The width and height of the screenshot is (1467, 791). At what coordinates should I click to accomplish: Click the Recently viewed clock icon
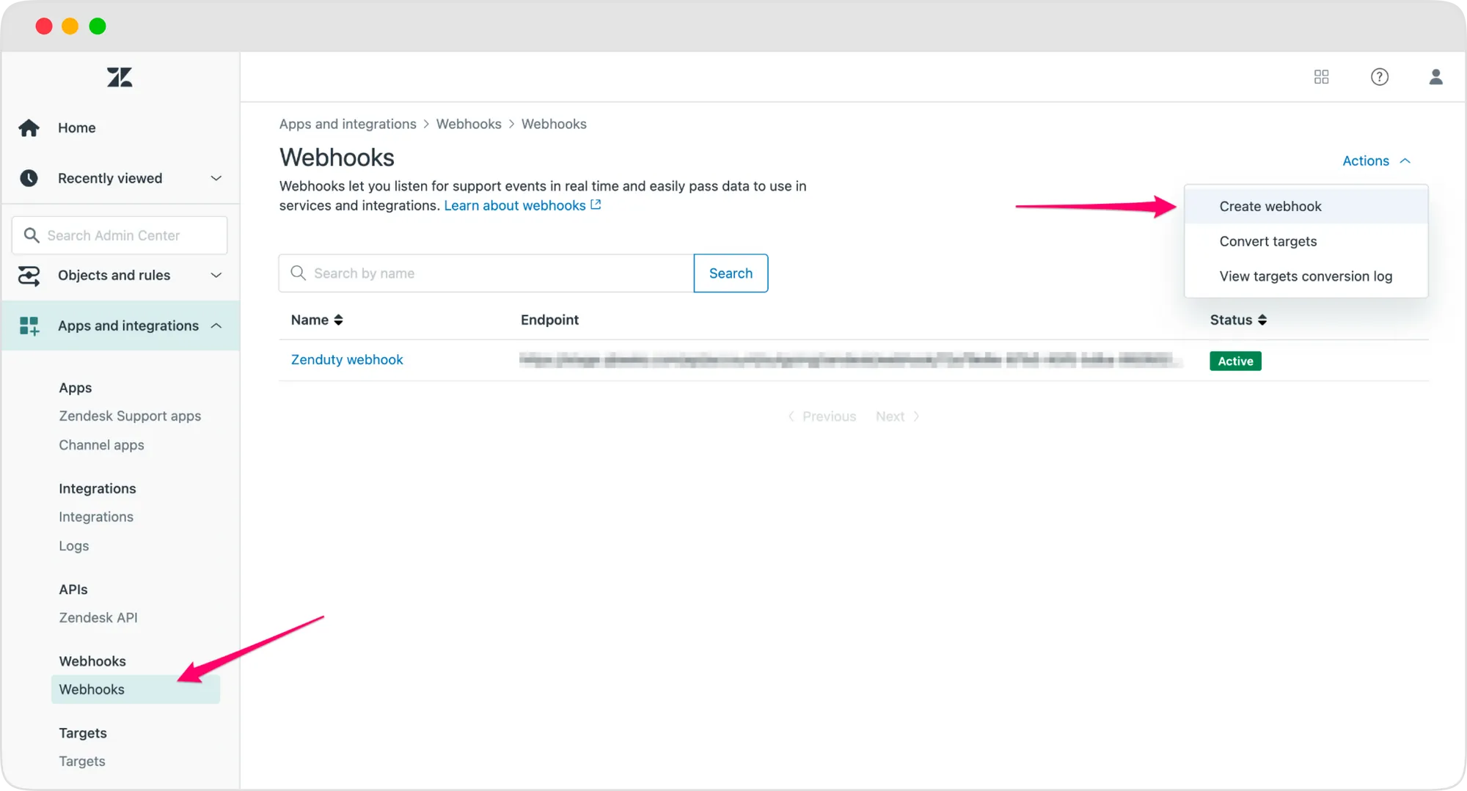point(29,178)
